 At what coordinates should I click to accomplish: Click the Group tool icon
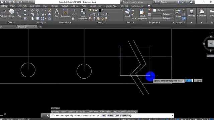coord(178,13)
